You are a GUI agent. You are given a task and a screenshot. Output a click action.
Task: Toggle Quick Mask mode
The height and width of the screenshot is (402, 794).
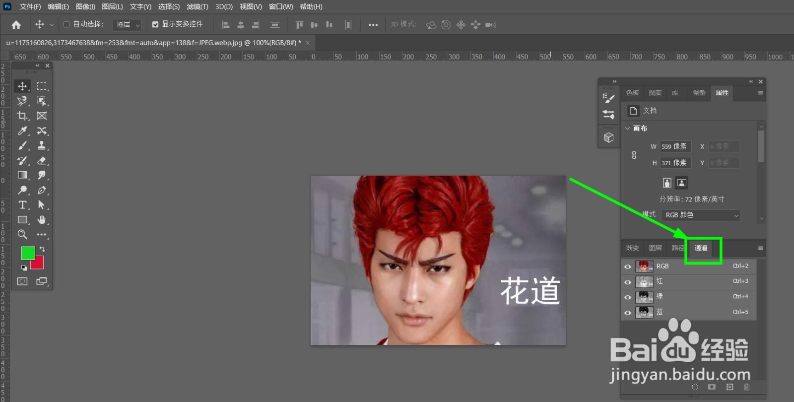click(x=22, y=281)
